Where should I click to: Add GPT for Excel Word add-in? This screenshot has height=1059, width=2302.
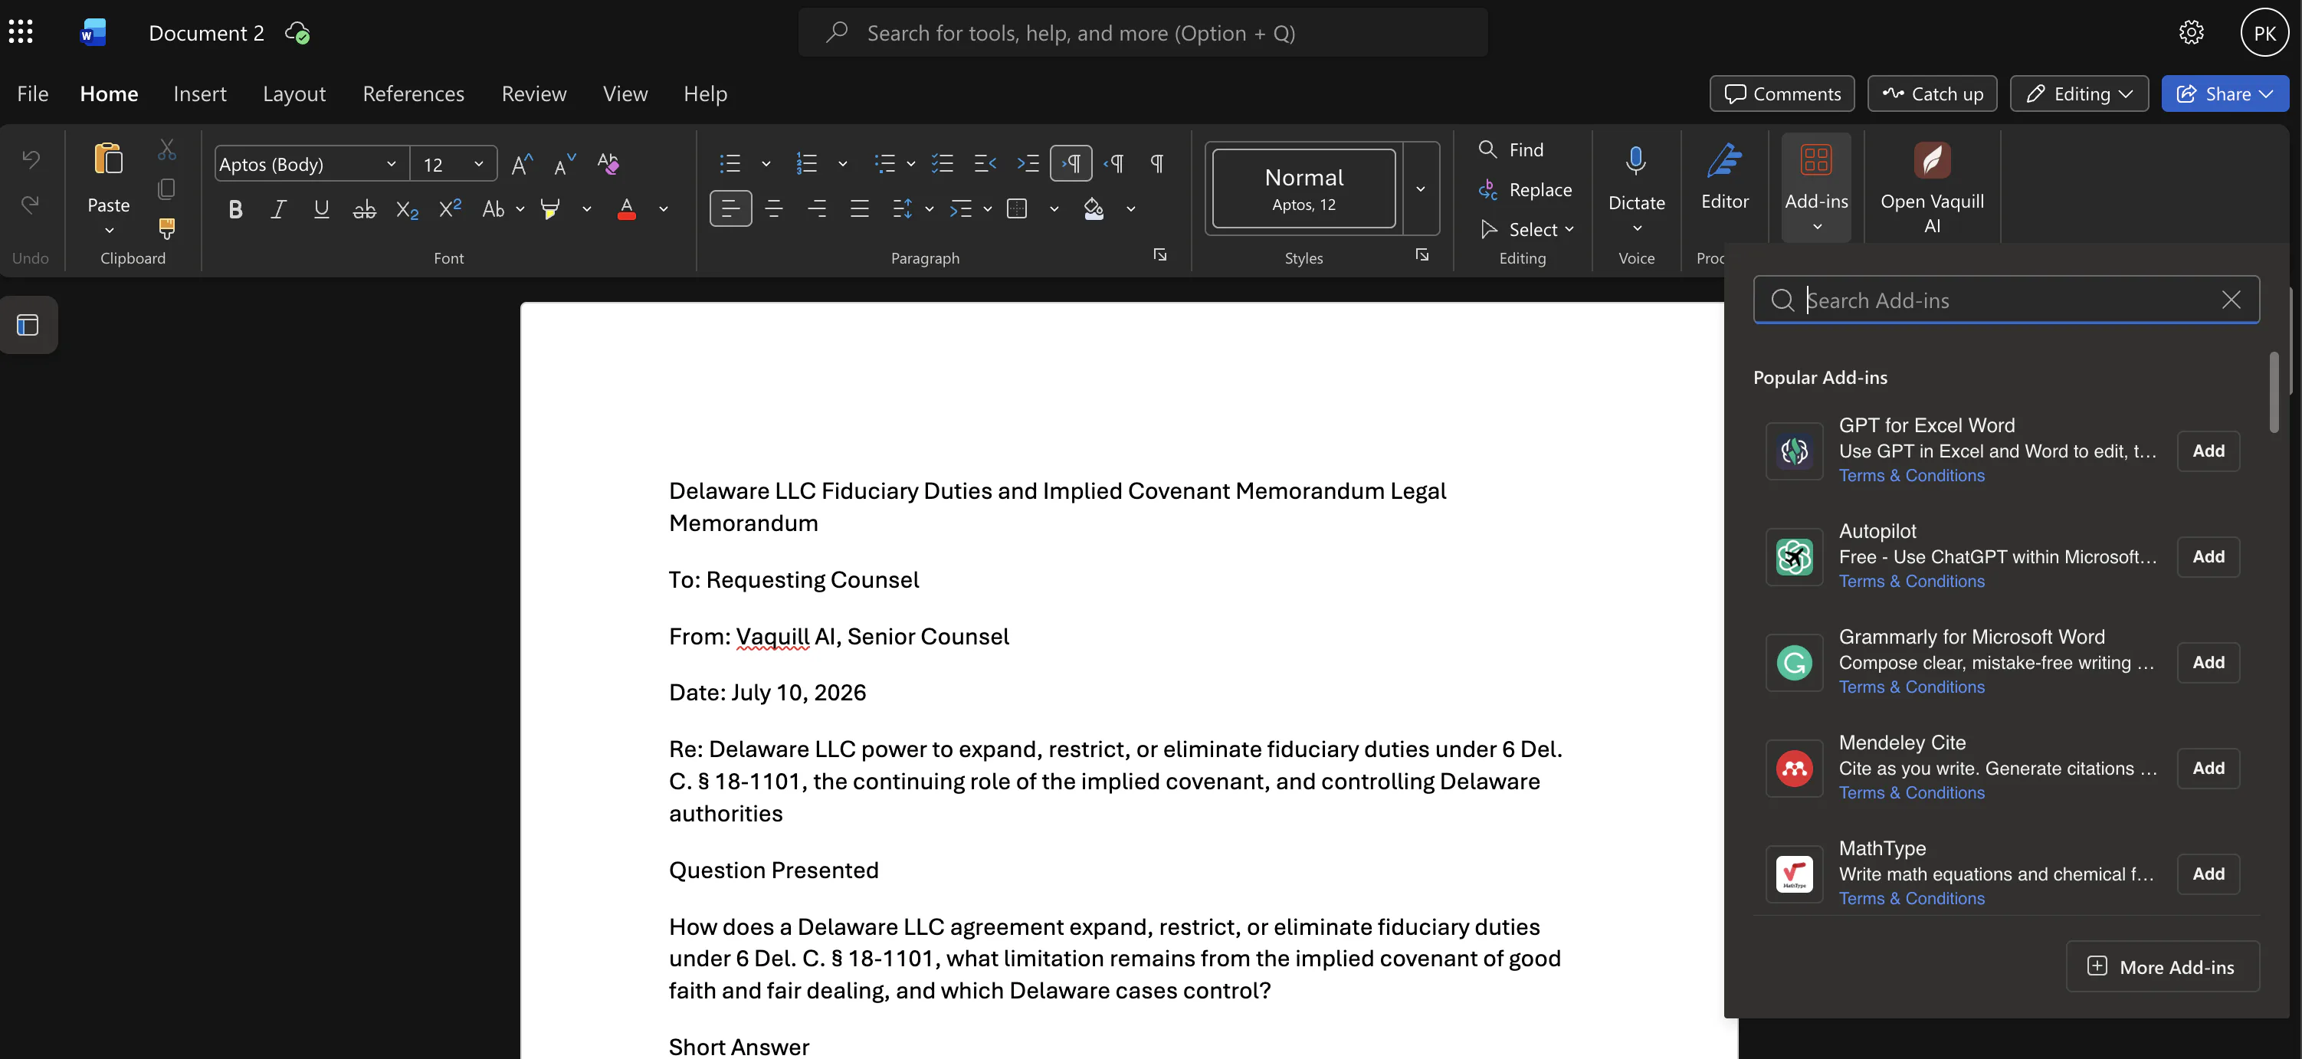pos(2209,451)
